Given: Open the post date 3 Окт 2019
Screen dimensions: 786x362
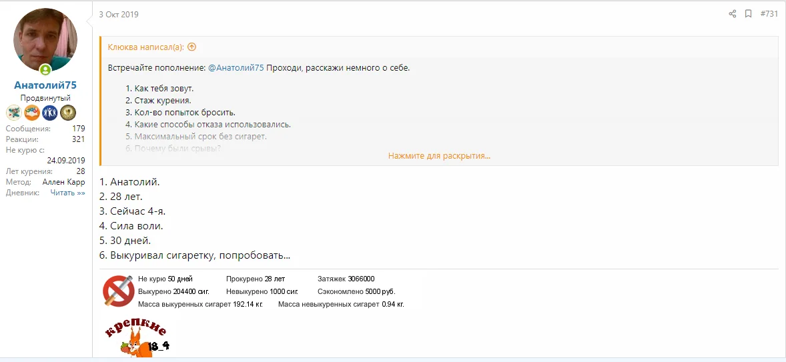Looking at the screenshot, I should [119, 15].
